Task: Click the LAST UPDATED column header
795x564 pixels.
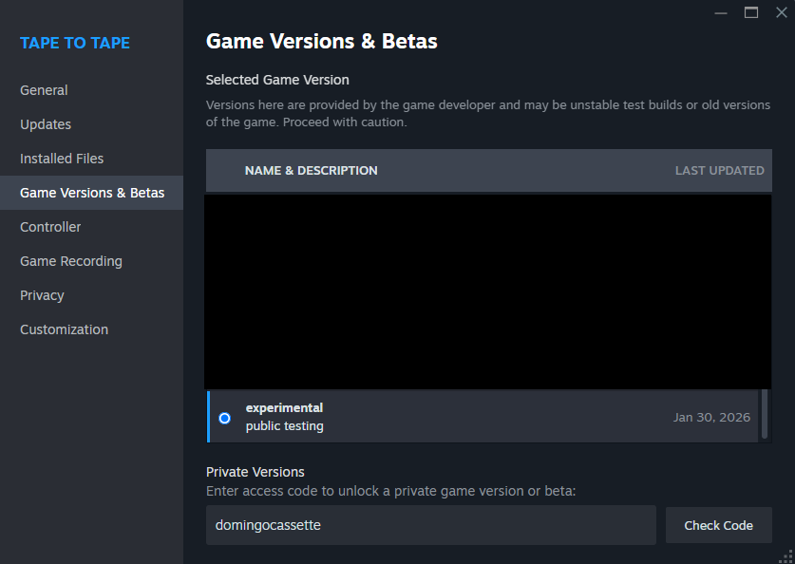Action: click(x=719, y=171)
